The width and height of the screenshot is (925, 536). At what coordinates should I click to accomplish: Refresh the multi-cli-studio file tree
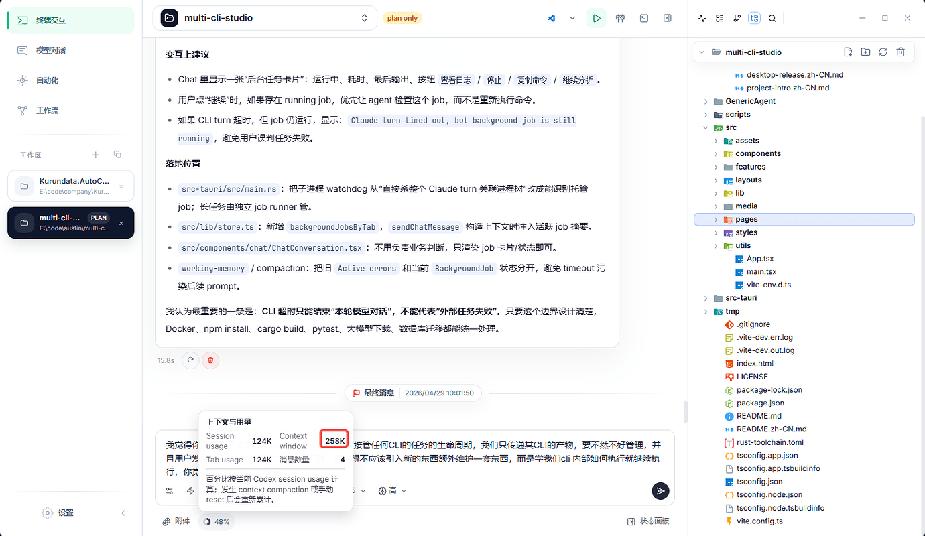coord(883,52)
